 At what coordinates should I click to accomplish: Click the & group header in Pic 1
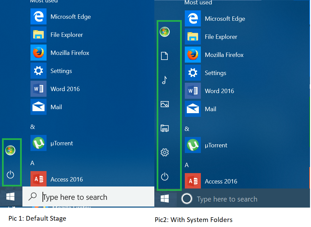click(32, 127)
